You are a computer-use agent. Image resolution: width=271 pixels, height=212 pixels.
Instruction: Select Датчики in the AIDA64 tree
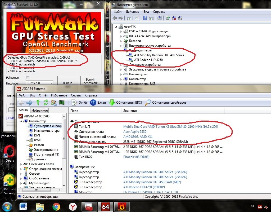[40, 159]
